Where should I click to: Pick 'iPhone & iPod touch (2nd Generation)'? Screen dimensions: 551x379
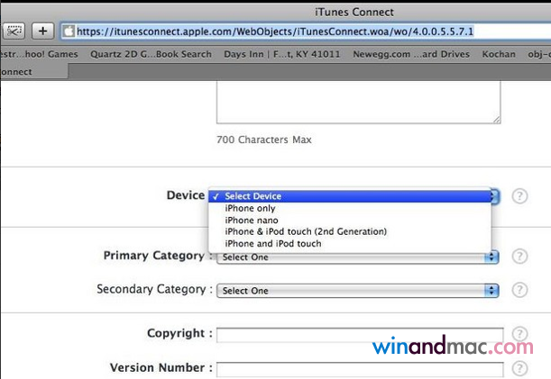pos(305,231)
